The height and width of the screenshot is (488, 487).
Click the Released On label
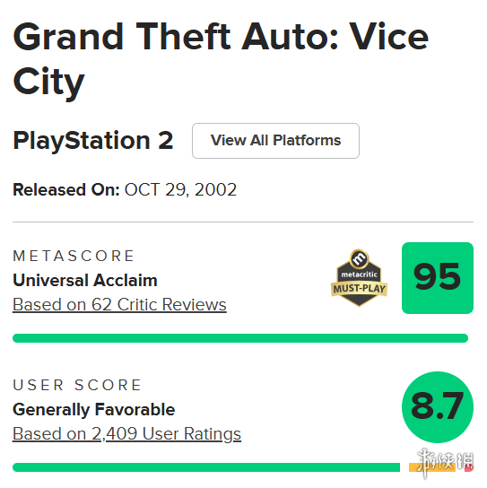tap(66, 189)
